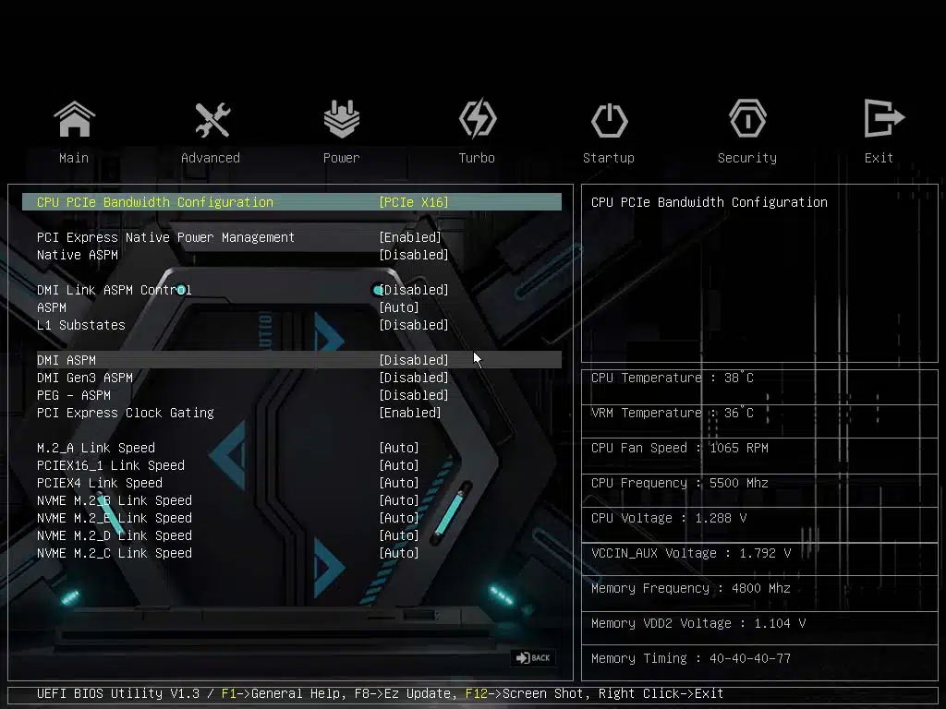Screen dimensions: 946x709
Task: Toggle L1 Substates [Disabled] value
Action: (x=414, y=325)
